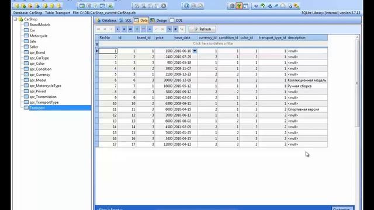374x210 pixels.
Task: Open settings via the gear toolbar icon
Action: [x=232, y=6]
